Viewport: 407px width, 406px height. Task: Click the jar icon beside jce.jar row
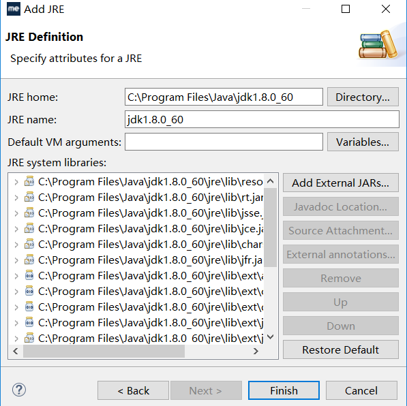(29, 229)
